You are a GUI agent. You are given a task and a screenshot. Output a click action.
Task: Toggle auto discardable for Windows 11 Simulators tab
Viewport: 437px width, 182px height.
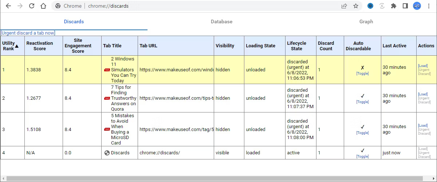pos(362,74)
